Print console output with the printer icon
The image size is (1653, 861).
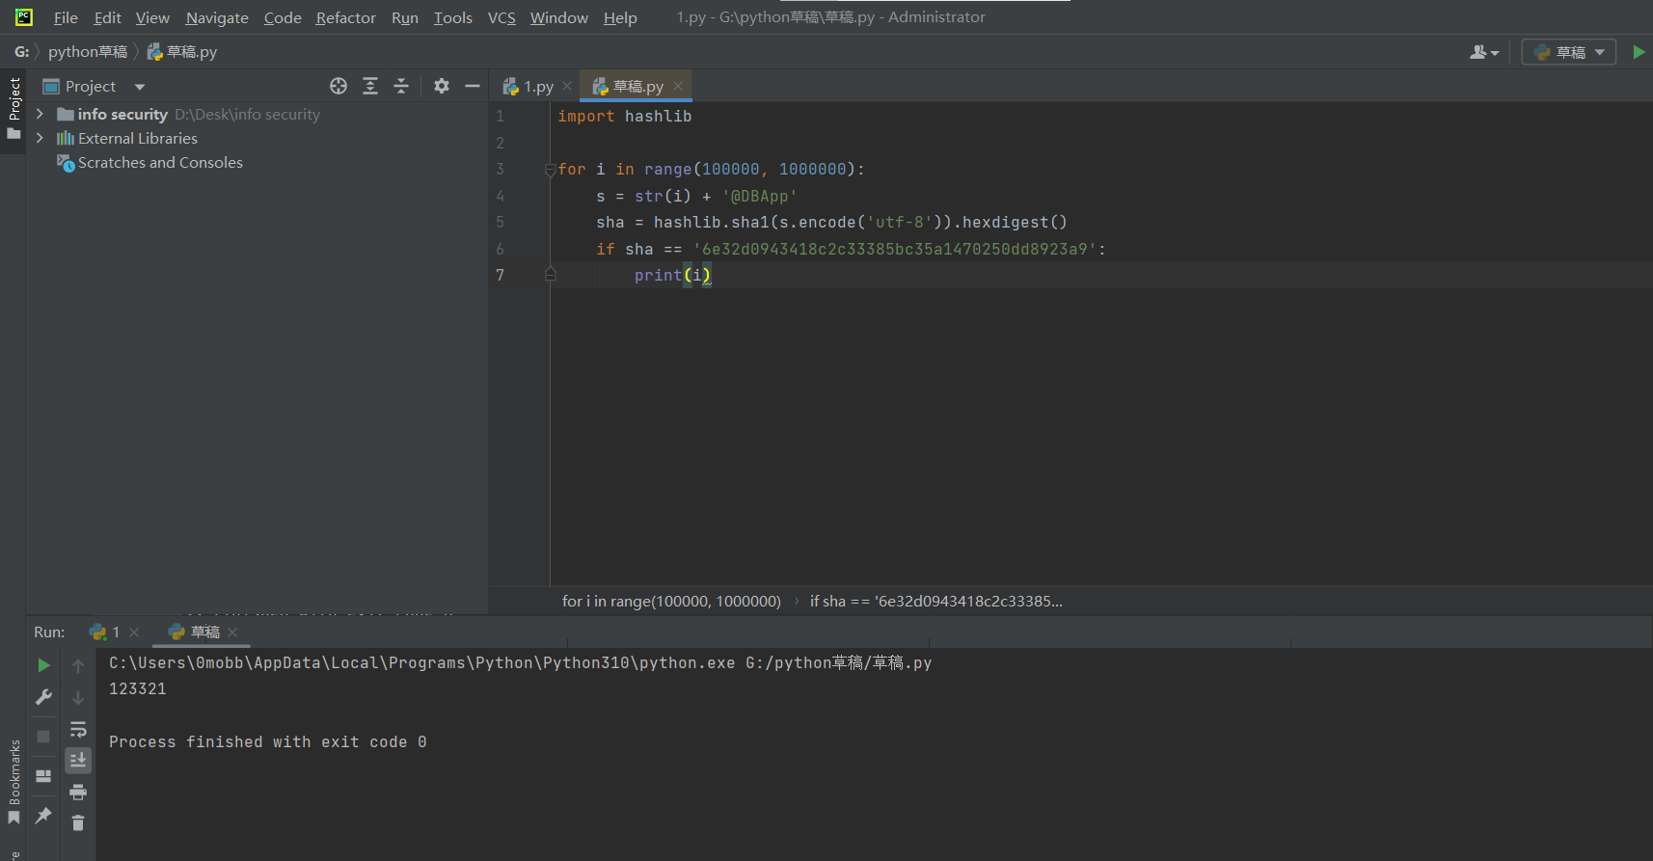click(78, 793)
